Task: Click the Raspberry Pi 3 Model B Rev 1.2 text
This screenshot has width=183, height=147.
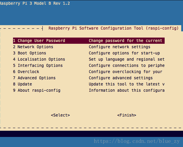Action: point(35,3)
